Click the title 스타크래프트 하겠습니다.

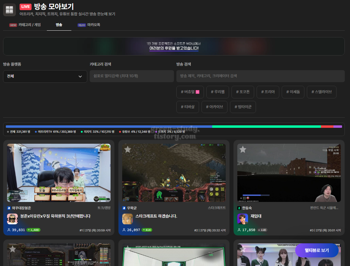tap(156, 216)
